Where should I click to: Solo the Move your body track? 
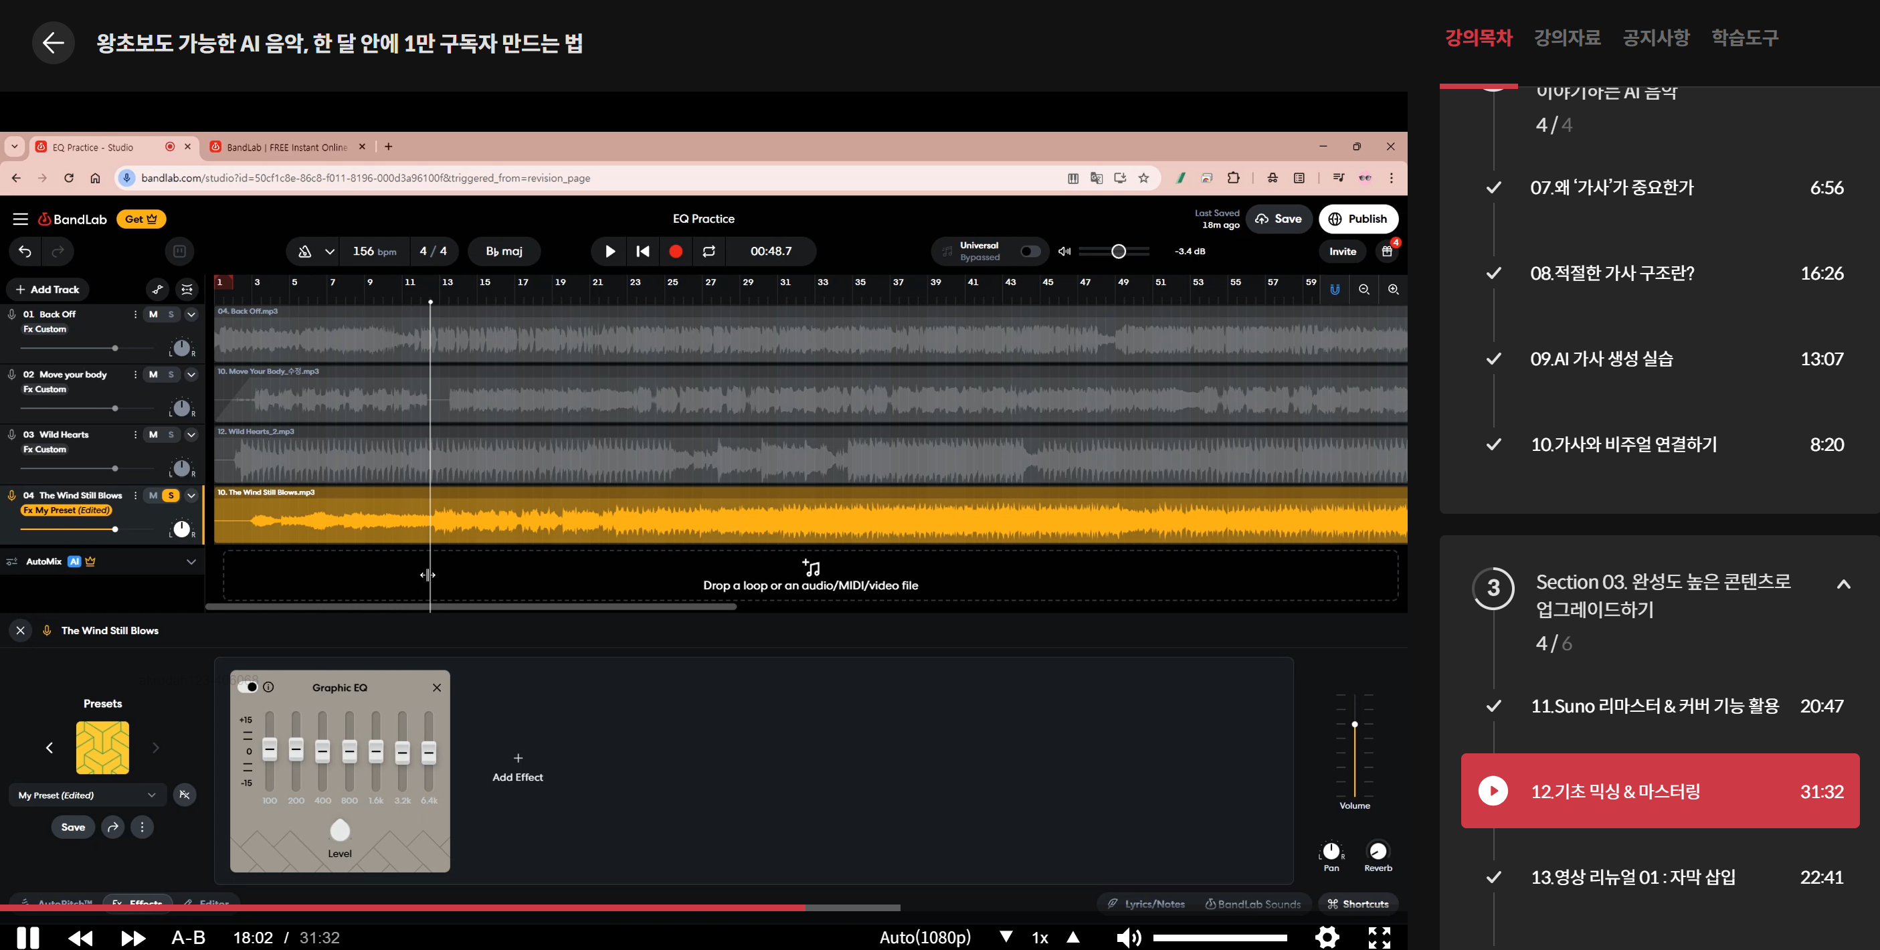click(x=171, y=375)
